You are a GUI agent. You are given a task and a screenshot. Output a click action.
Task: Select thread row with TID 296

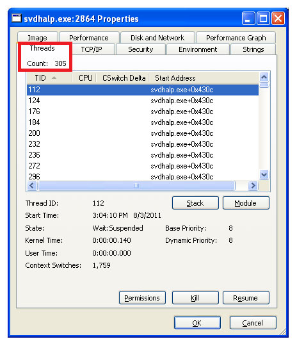pos(143,176)
